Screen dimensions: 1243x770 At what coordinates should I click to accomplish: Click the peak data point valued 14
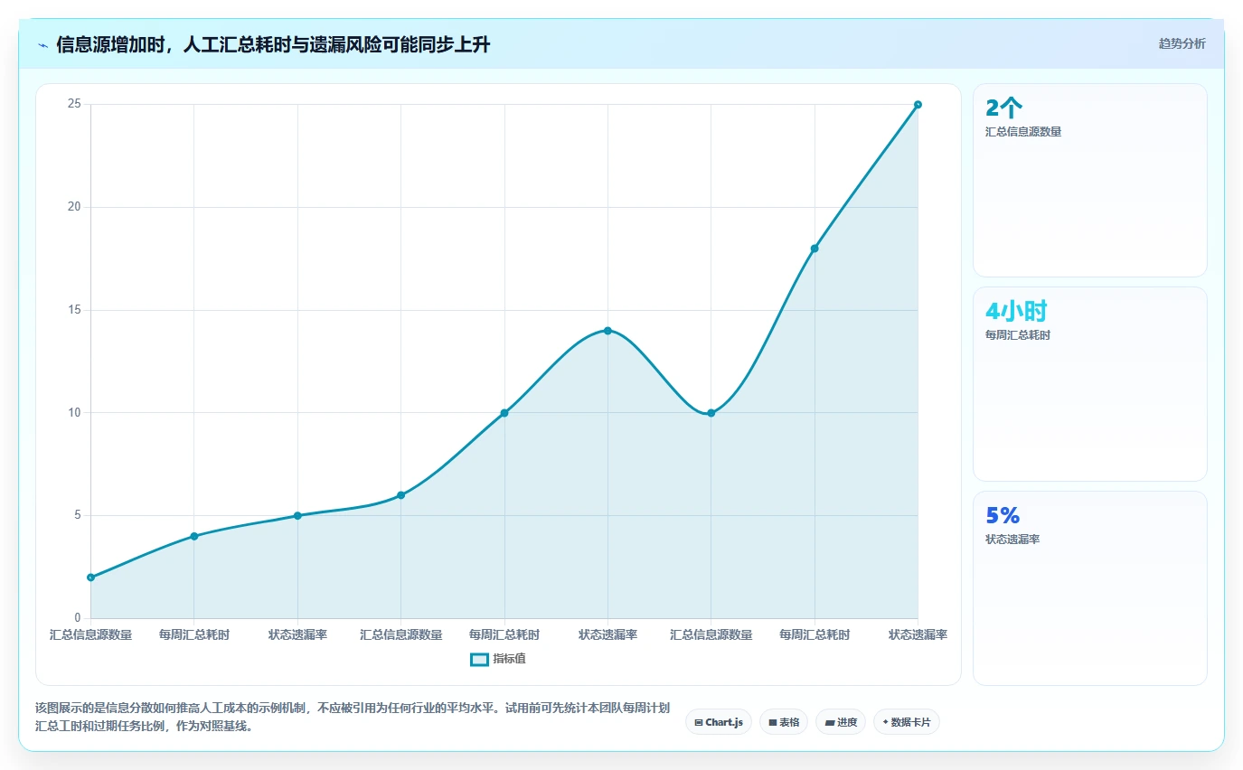coord(607,330)
